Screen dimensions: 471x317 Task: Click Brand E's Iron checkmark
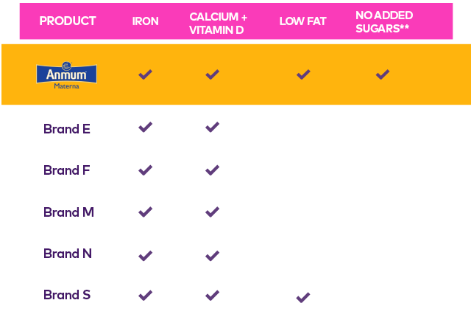click(146, 128)
